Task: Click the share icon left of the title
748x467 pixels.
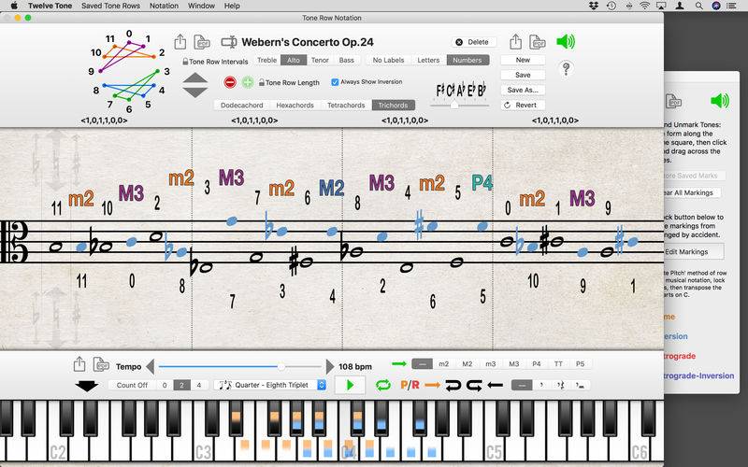Action: tap(180, 41)
